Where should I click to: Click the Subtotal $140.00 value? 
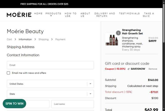(x=153, y=80)
